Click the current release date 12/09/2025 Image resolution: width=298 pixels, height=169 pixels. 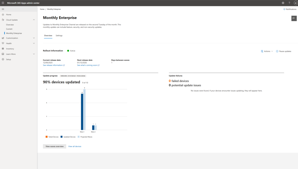[48, 63]
